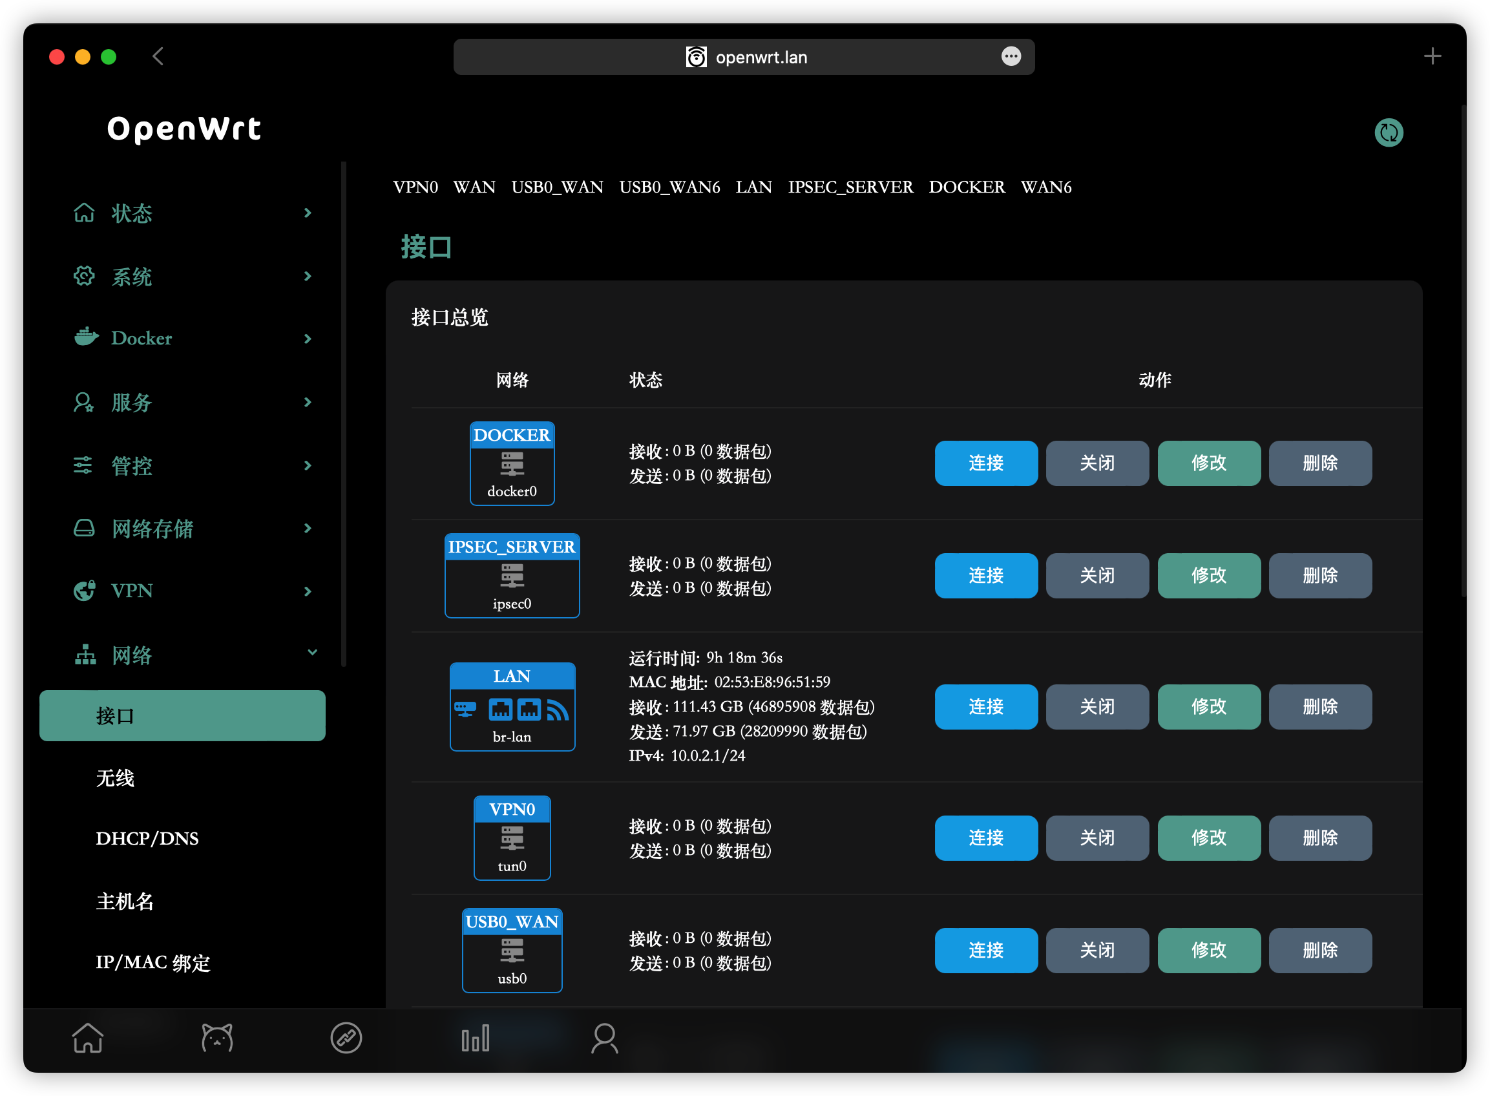Switch to the WAN tab
1490x1096 pixels.
(474, 187)
